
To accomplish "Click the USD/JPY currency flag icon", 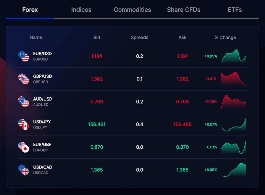I will click(x=24, y=124).
